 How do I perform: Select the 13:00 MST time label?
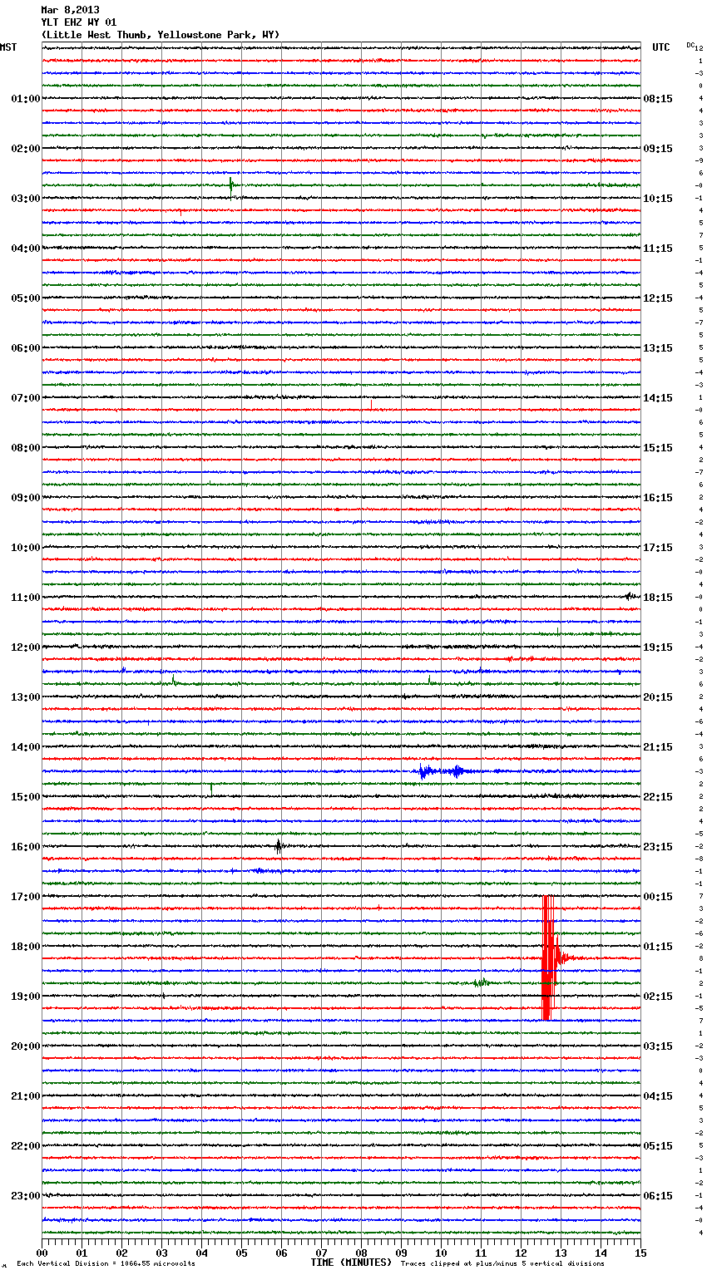tap(26, 697)
